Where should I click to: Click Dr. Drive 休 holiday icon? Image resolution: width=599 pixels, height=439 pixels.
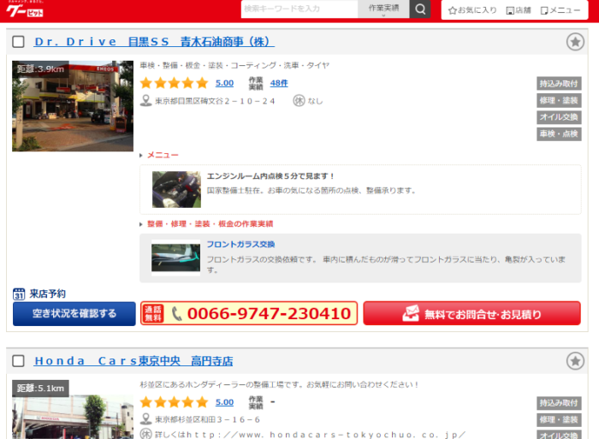pos(299,100)
